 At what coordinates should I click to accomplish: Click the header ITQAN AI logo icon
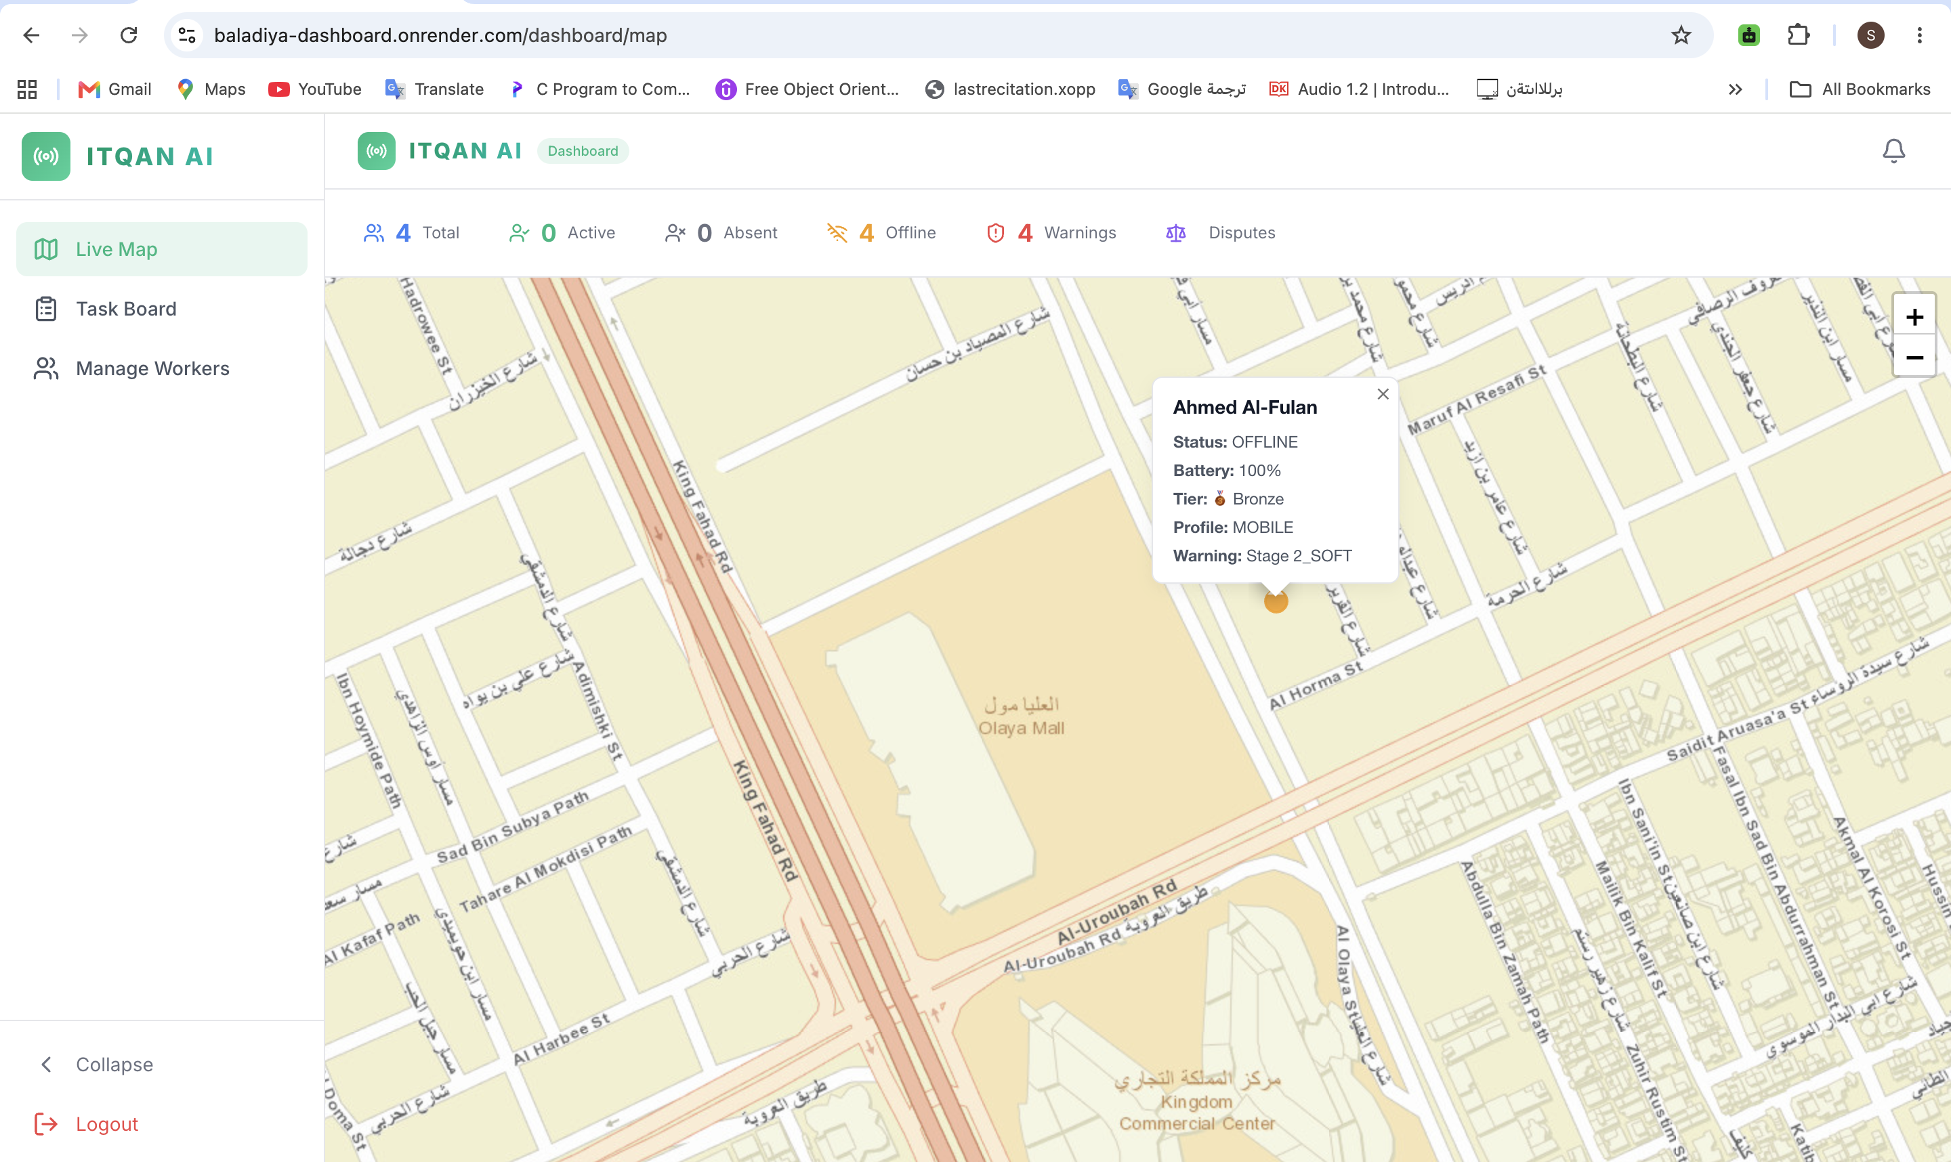[377, 151]
